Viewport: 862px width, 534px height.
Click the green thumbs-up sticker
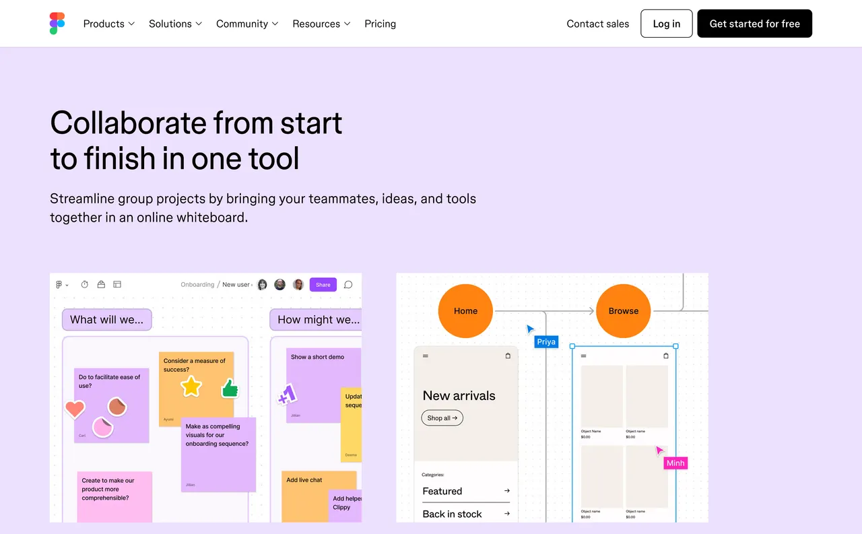click(x=230, y=387)
